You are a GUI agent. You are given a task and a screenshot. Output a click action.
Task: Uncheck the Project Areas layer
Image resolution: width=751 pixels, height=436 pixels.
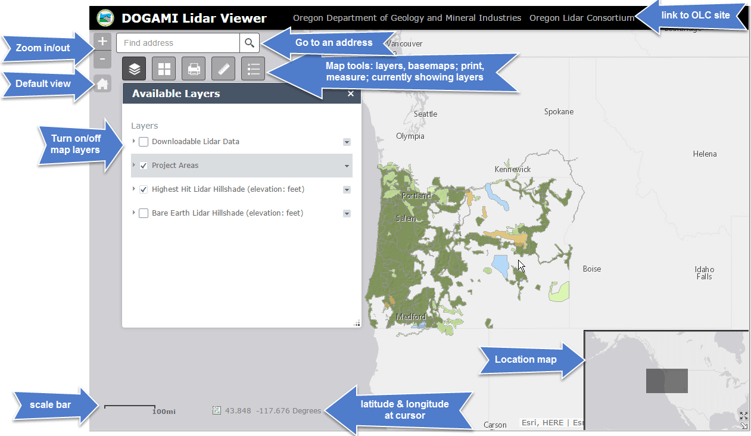click(144, 166)
